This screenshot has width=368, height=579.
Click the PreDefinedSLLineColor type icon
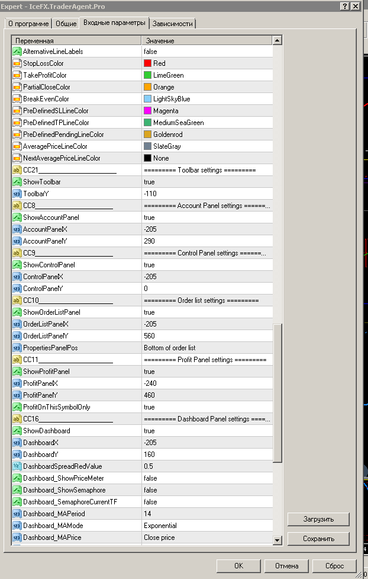coord(17,110)
